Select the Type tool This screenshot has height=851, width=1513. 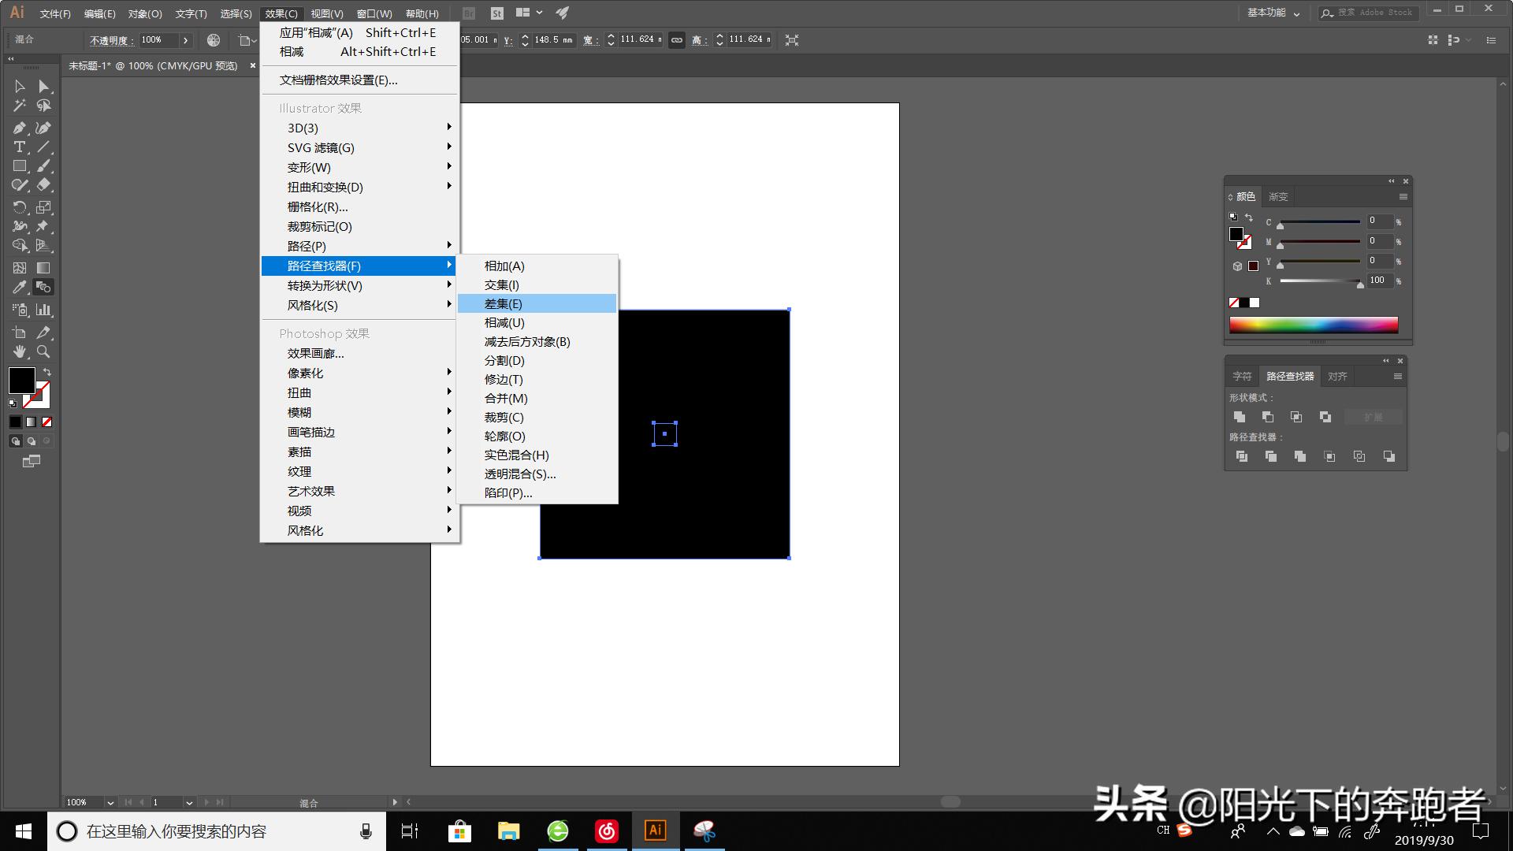pyautogui.click(x=18, y=147)
